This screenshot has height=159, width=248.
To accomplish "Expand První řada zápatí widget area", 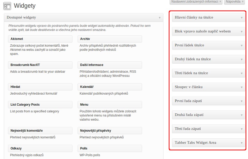I will click(242, 101).
